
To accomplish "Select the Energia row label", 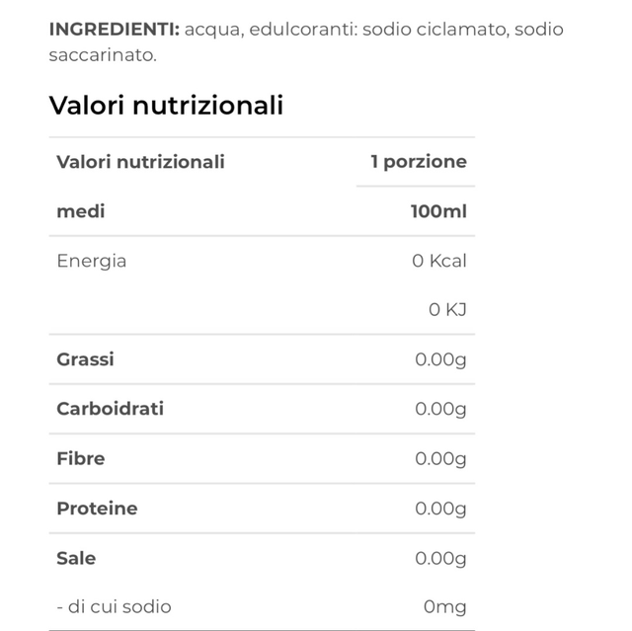I will (x=92, y=261).
